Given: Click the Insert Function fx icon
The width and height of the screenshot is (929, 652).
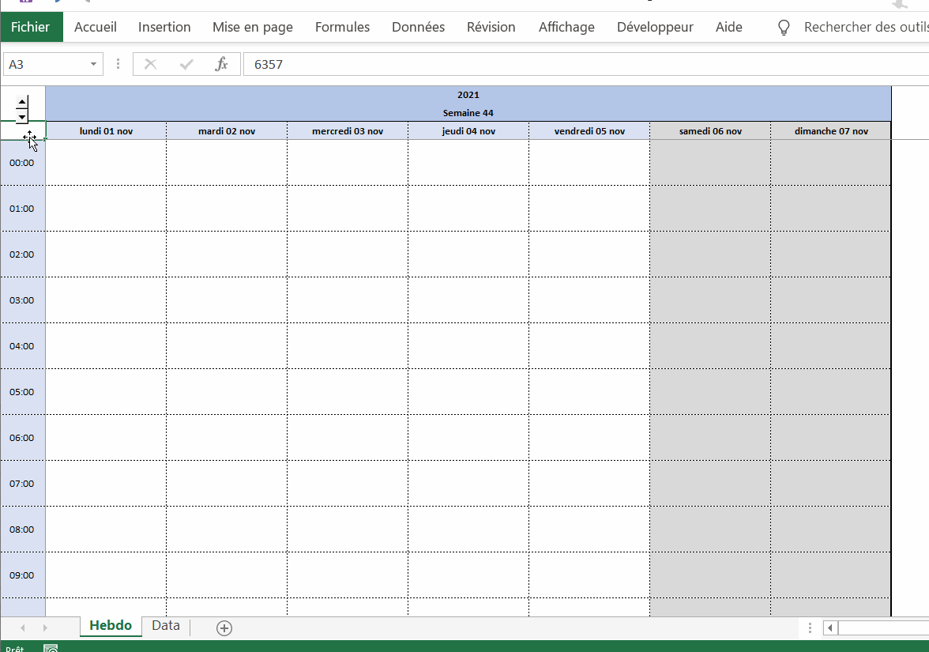Looking at the screenshot, I should click(221, 65).
